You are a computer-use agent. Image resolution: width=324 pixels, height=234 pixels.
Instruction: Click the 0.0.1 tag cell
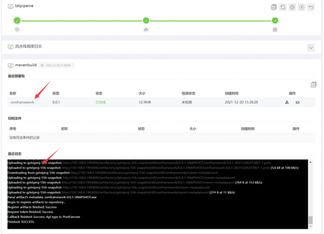pos(56,102)
